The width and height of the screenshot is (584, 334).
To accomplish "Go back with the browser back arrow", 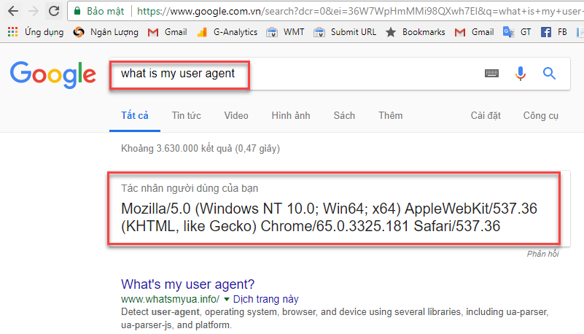I will pyautogui.click(x=13, y=11).
